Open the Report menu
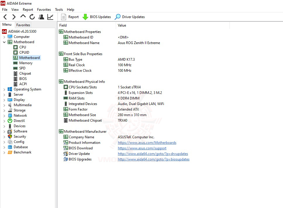 tap(28, 10)
